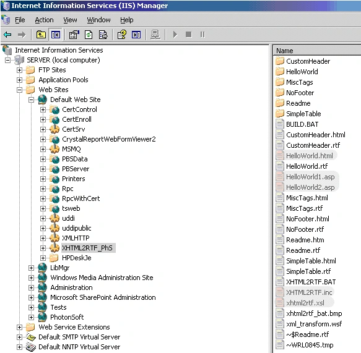This screenshot has height=353, width=361.
Task: Click the Default Web Site globe icon
Action: pos(43,100)
